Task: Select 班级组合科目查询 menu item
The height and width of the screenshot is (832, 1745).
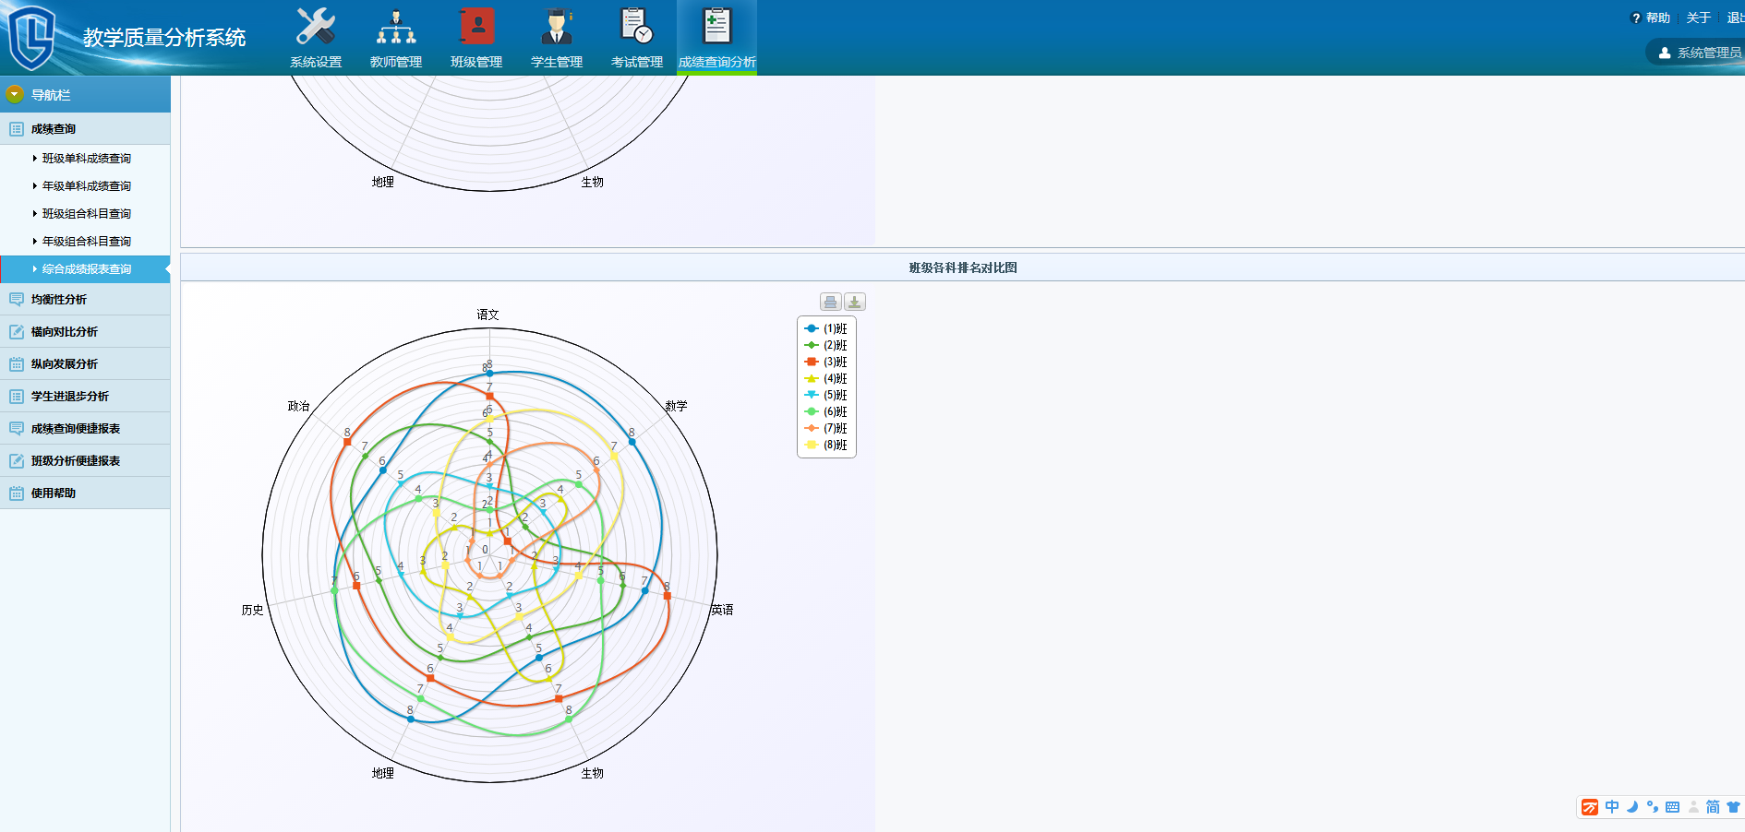Action: click(x=85, y=214)
